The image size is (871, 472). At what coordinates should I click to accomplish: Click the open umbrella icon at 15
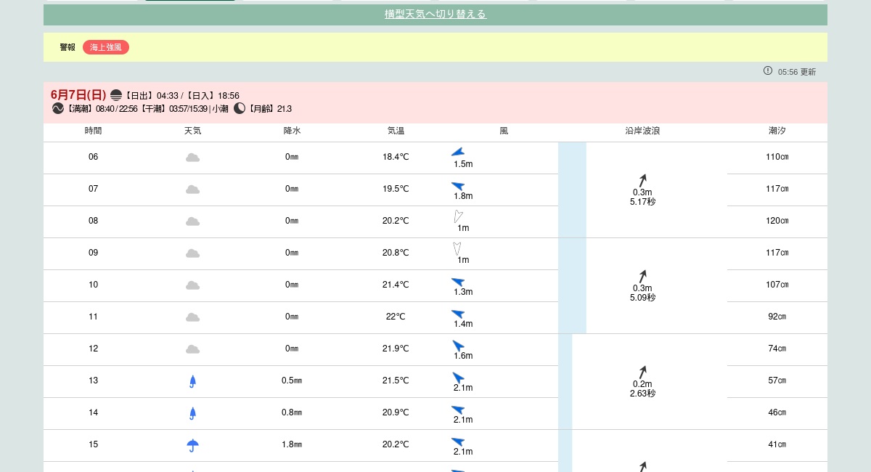click(192, 445)
